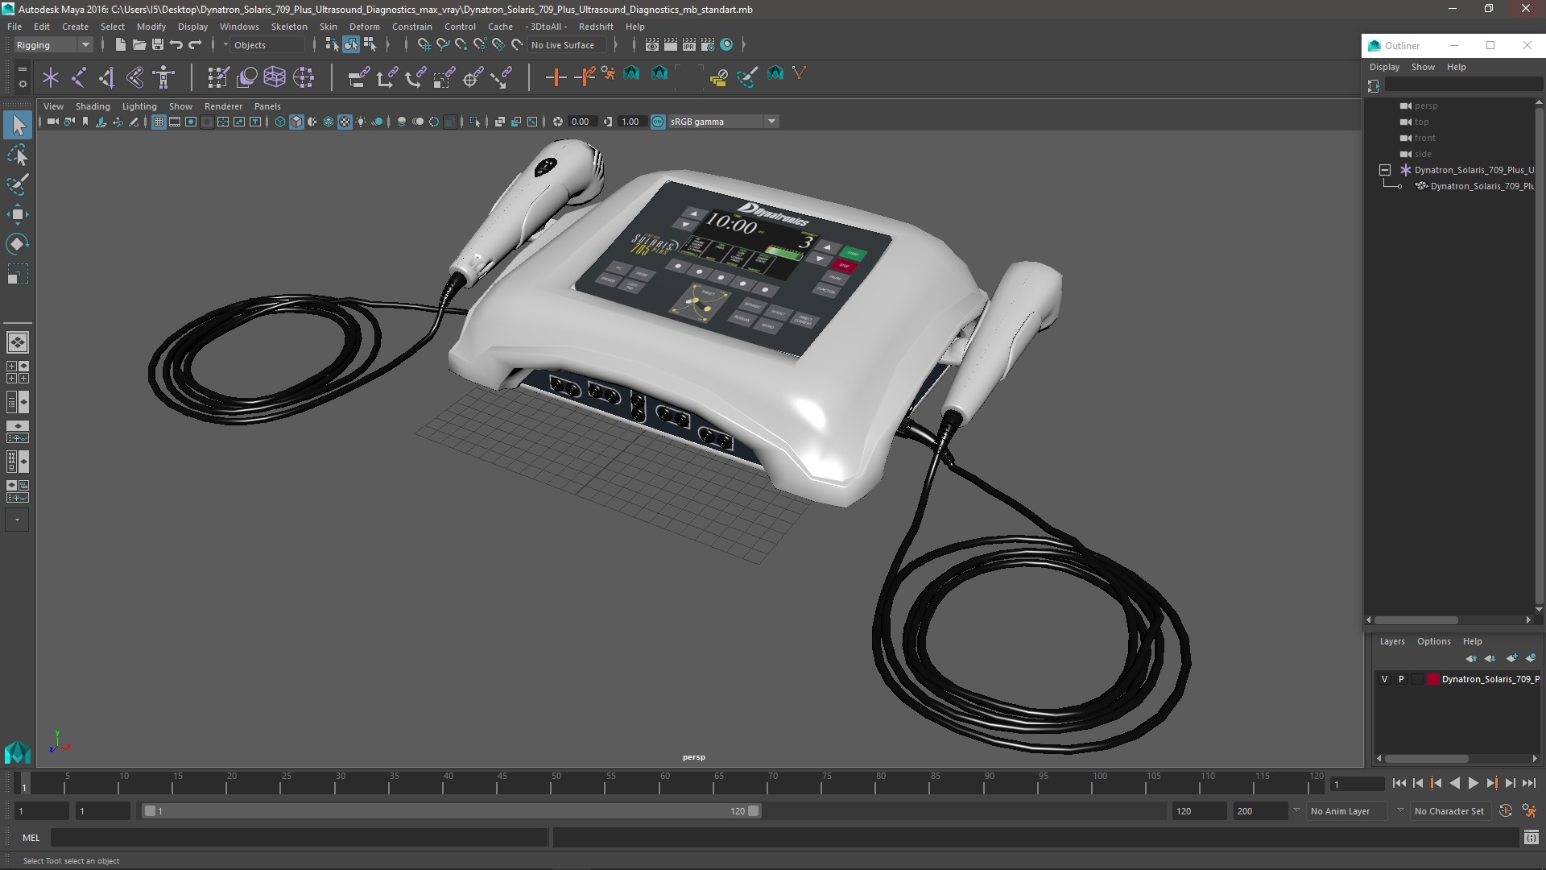Click the Outliner horizontal scrollbar
This screenshot has height=870, width=1546.
[1416, 620]
